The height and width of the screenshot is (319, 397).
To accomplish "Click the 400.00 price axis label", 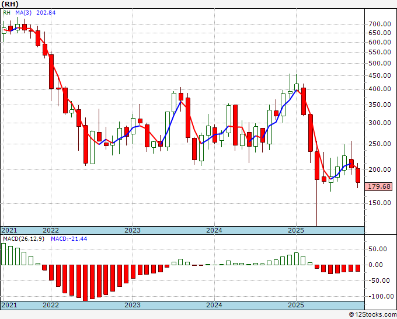I will pos(379,89).
